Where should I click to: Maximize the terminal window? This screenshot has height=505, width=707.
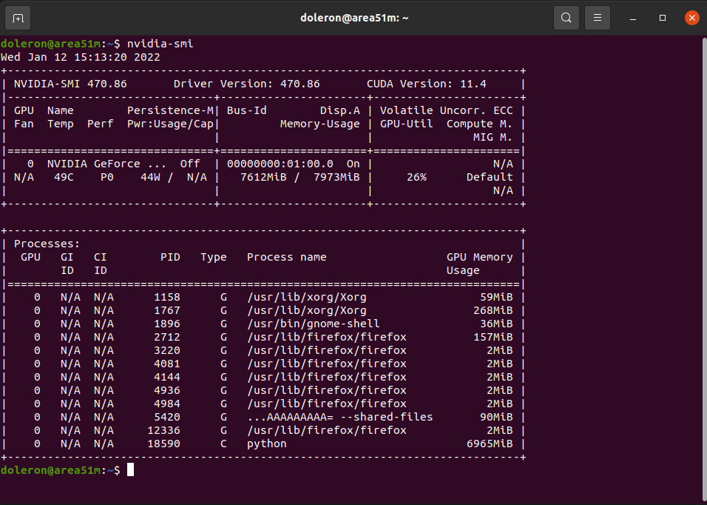tap(663, 18)
